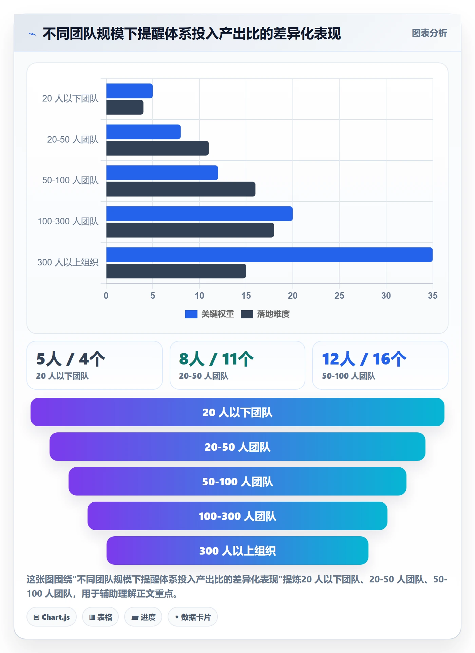The image size is (475, 653).
Task: Click the x-axis tick value 0
Action: (106, 296)
